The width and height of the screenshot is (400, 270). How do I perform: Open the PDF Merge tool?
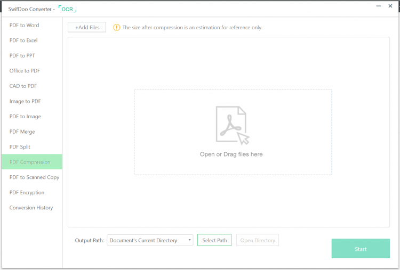pos(32,132)
